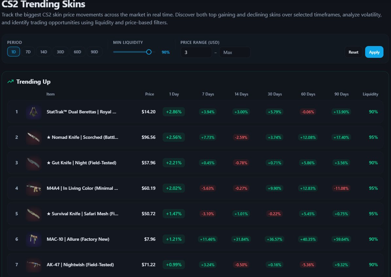Click the Reset button
The width and height of the screenshot is (391, 277).
[353, 52]
